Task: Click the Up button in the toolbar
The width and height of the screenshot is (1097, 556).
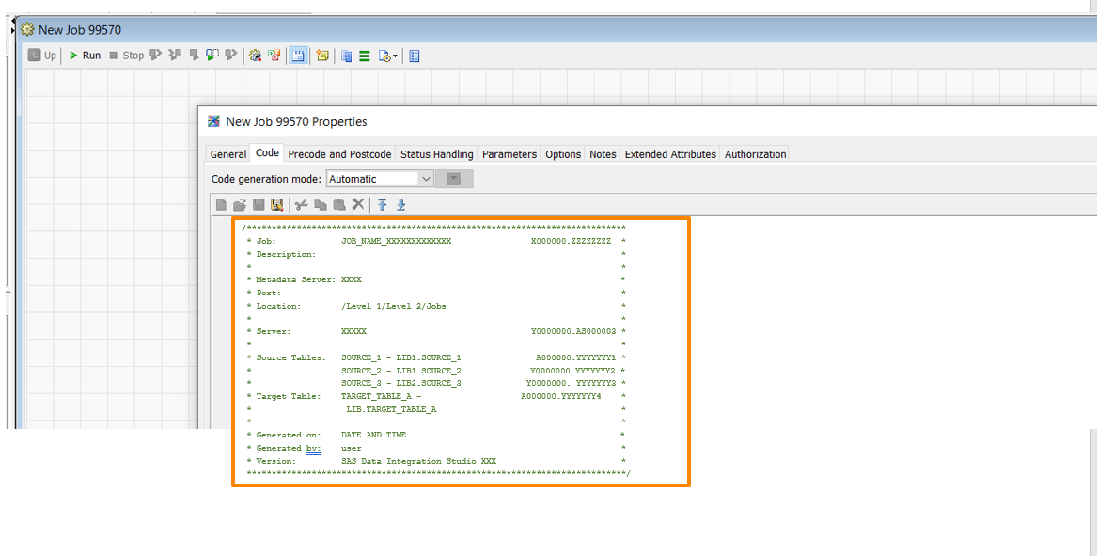Action: pos(41,56)
